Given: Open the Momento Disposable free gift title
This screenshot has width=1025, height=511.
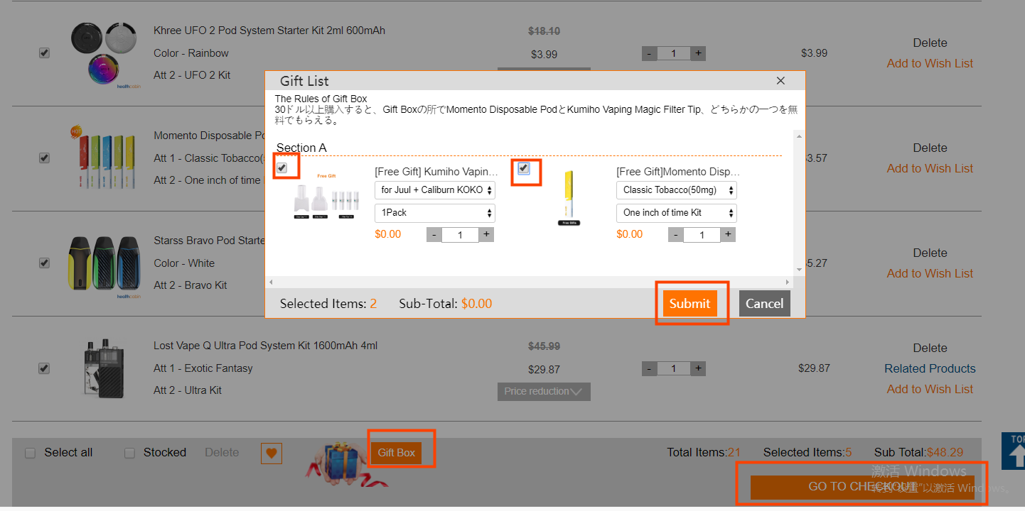Looking at the screenshot, I should 678,172.
